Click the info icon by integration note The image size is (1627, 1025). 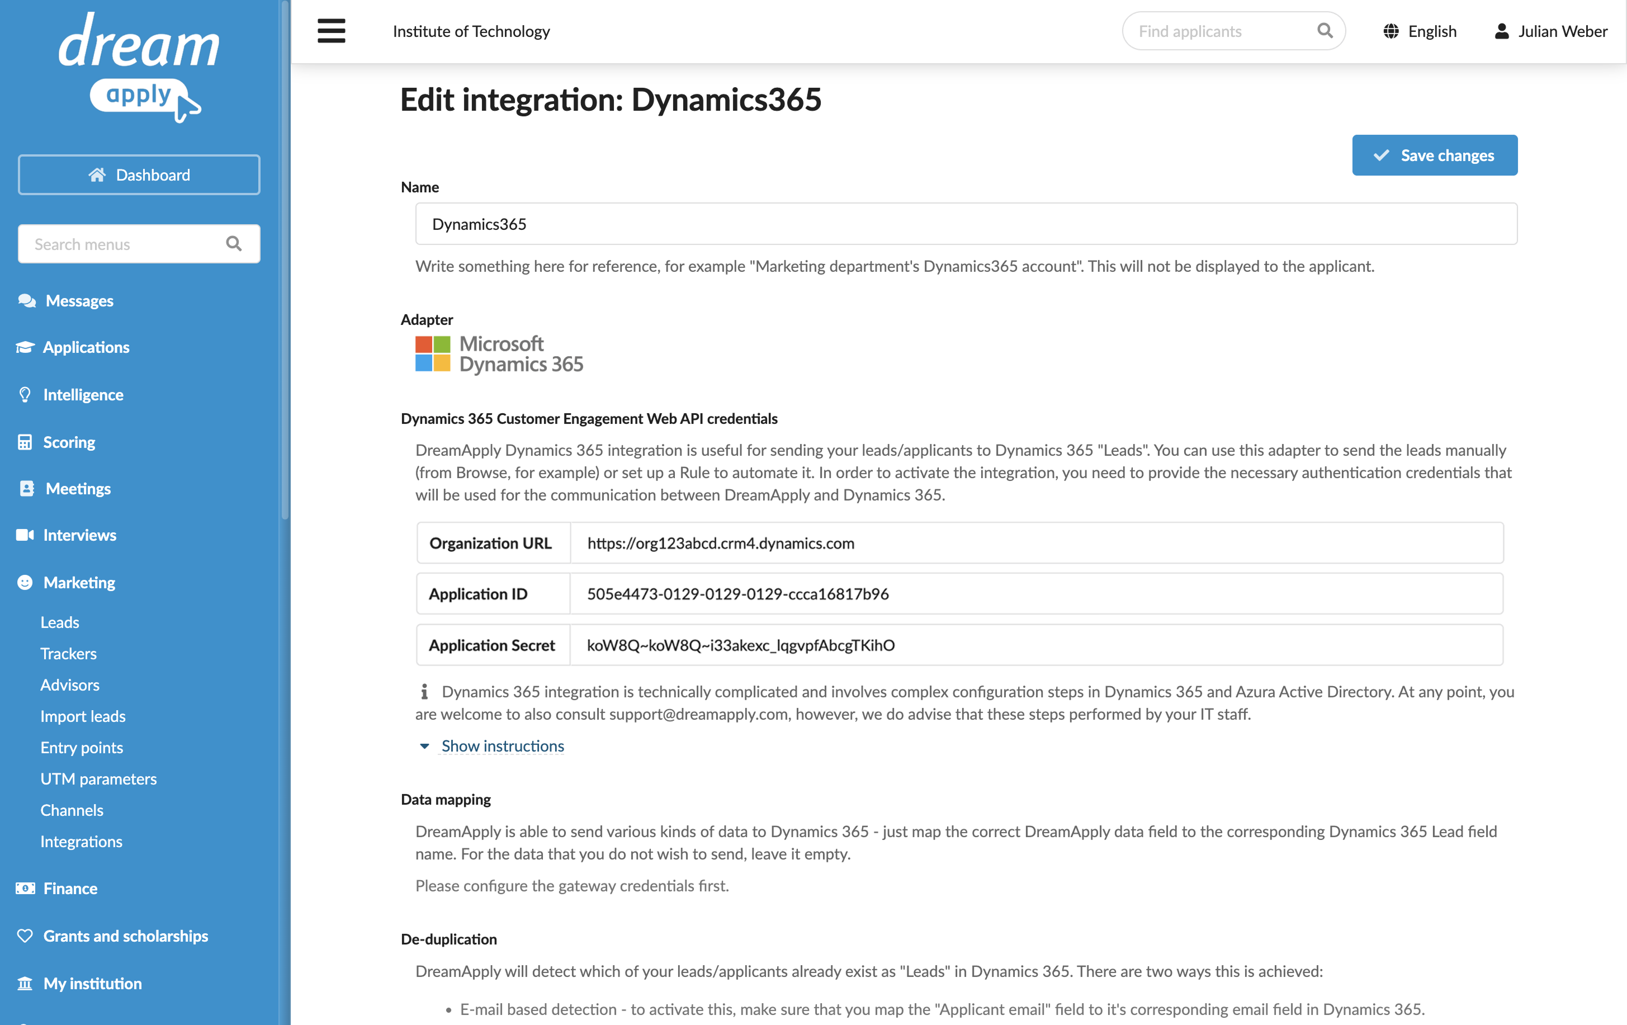pos(424,692)
